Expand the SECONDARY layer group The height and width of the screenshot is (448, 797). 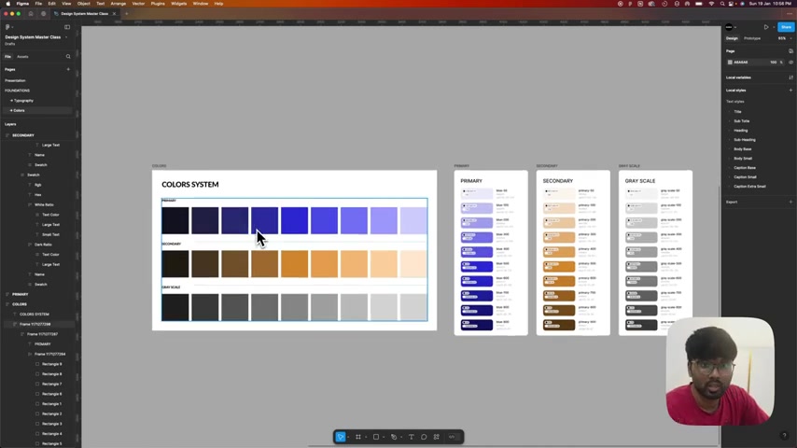tap(7, 135)
